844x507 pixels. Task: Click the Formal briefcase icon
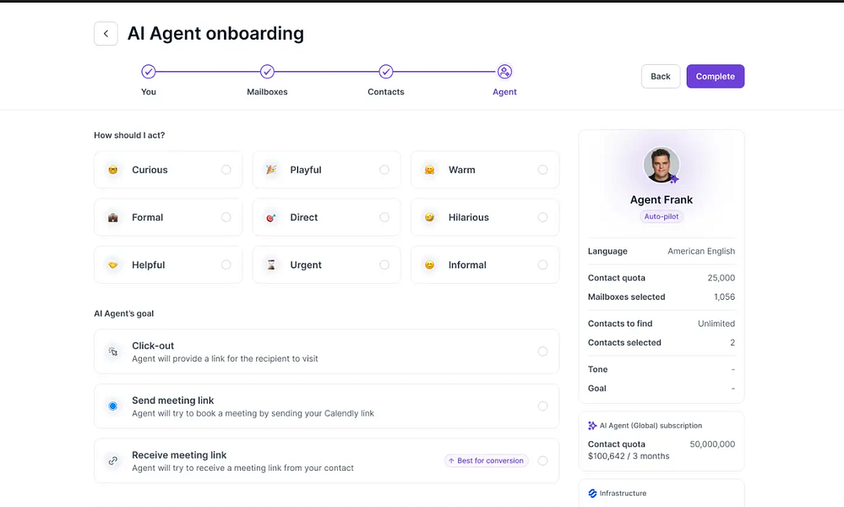tap(113, 217)
